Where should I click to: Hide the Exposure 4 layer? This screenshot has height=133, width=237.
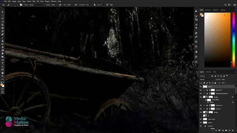point(201,105)
